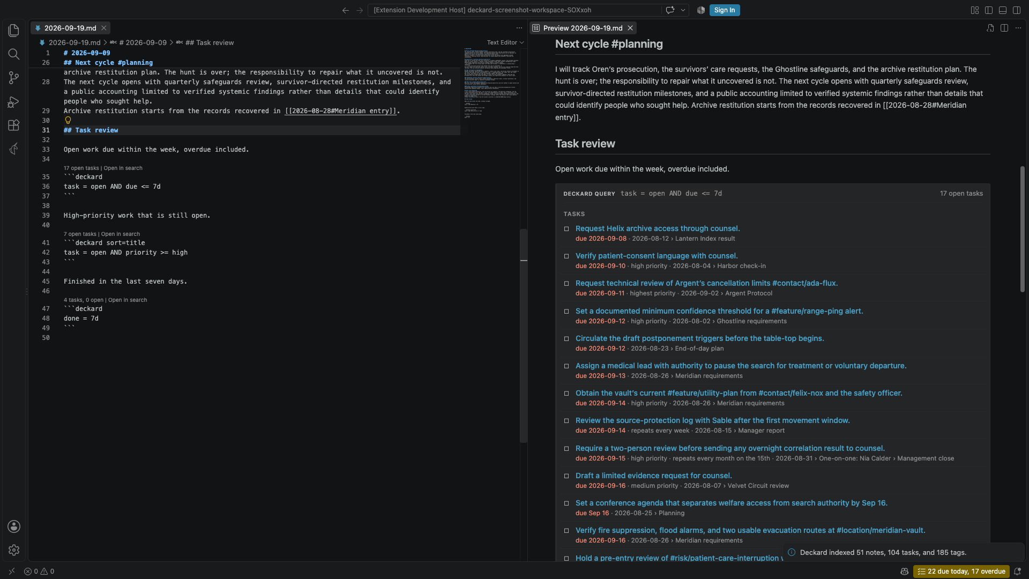The image size is (1029, 579).
Task: Show source for the preview
Action: click(990, 28)
